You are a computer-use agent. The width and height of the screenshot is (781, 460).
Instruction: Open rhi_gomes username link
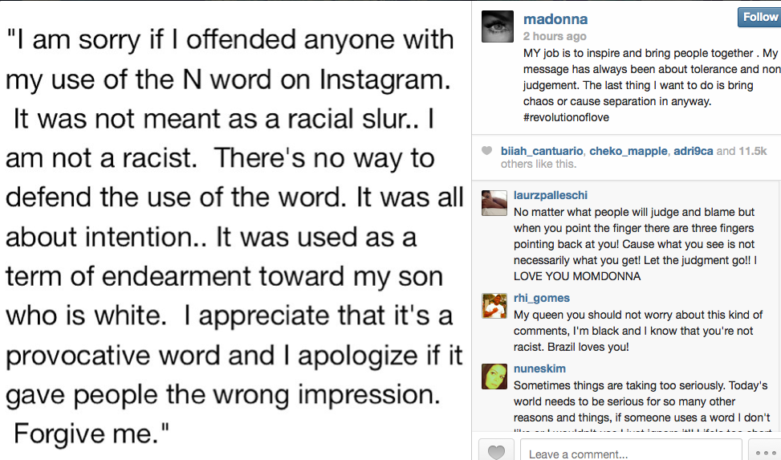[x=542, y=298]
